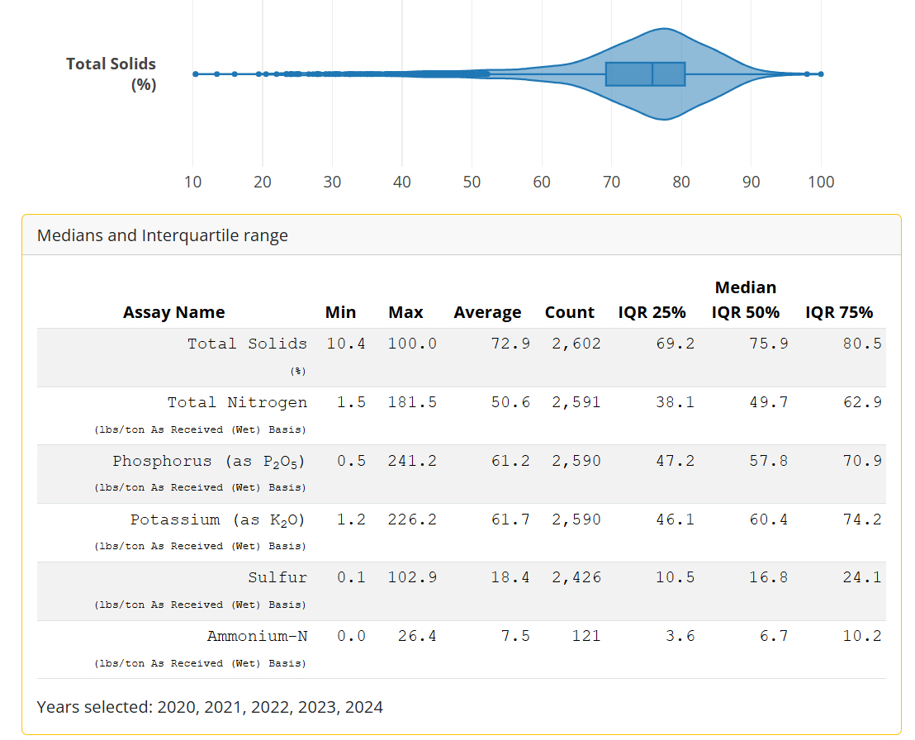Click the Sulfur max value 102.9
The image size is (915, 740).
[412, 578]
